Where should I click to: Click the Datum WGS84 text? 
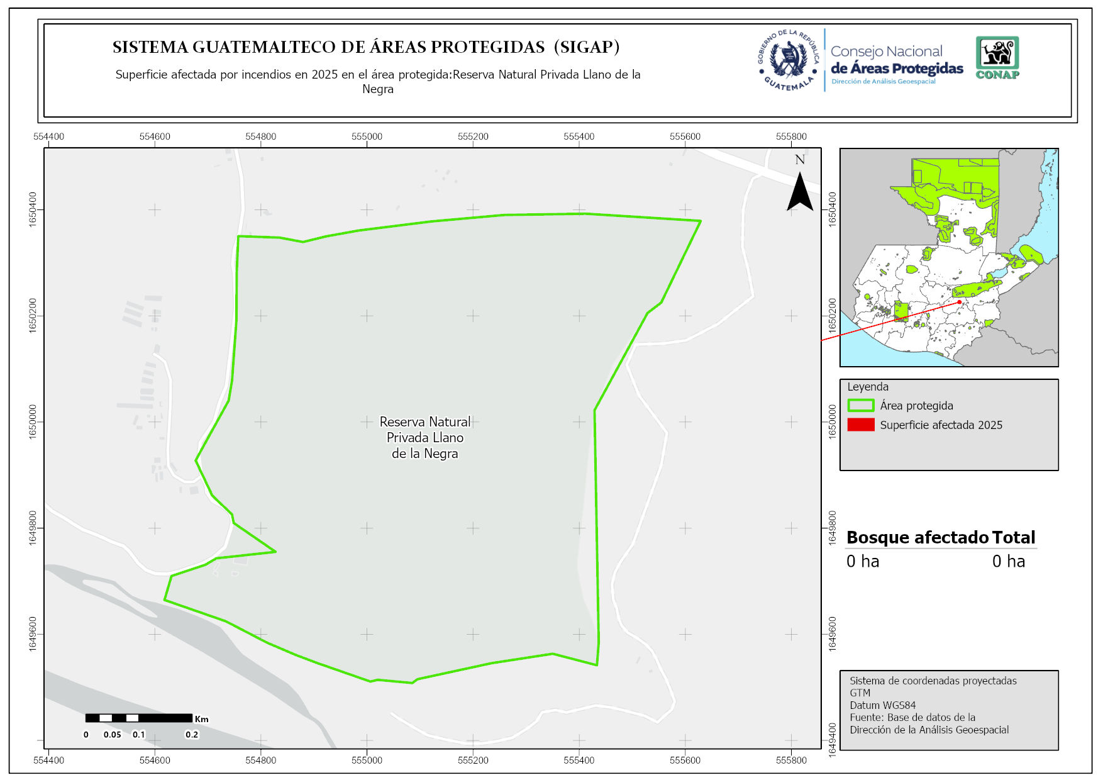coord(882,705)
